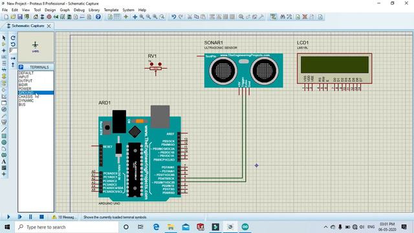This screenshot has width=414, height=233.
Task: Open Microsoft Edge from the taskbar
Action: pyautogui.click(x=156, y=227)
